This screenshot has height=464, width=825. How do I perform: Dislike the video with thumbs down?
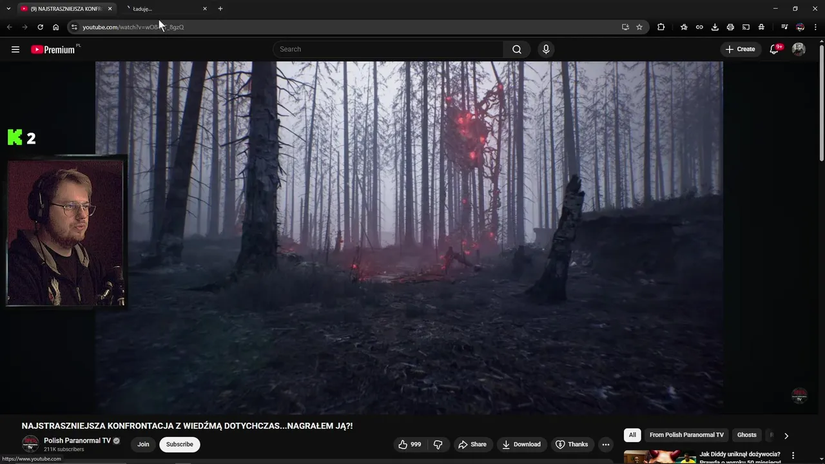[x=438, y=444]
